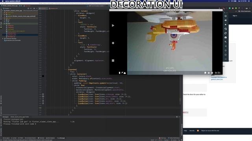Open the Other bookmarks folder in the browser
252x141 pixels.
[245, 11]
